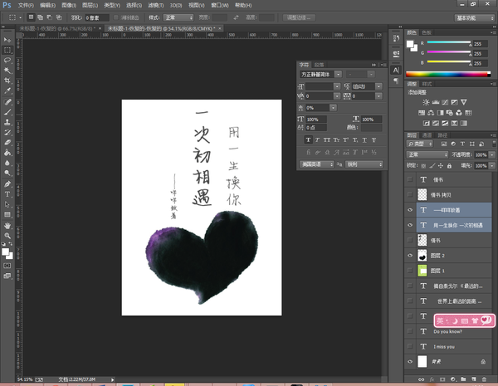Image resolution: width=498 pixels, height=386 pixels.
Task: Delete layer with trash icon
Action: (x=484, y=379)
